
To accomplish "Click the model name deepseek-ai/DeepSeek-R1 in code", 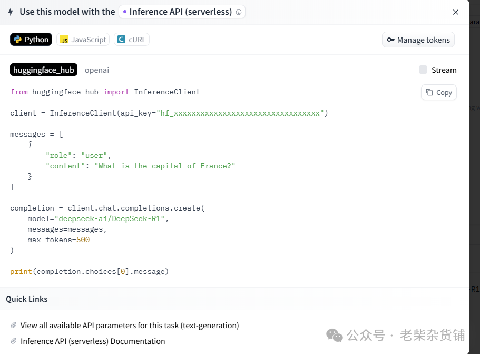I will pos(110,218).
